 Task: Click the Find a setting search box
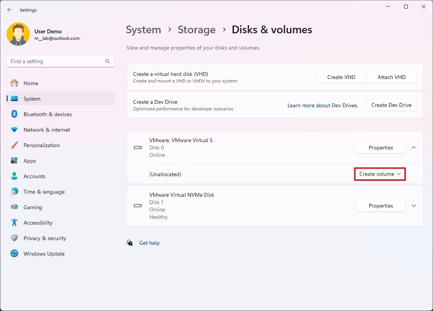pos(60,61)
